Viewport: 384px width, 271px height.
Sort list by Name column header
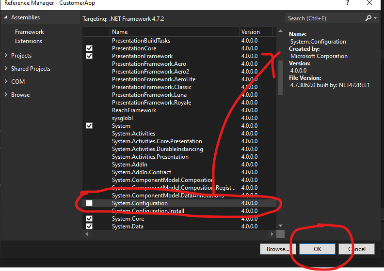[x=174, y=32]
